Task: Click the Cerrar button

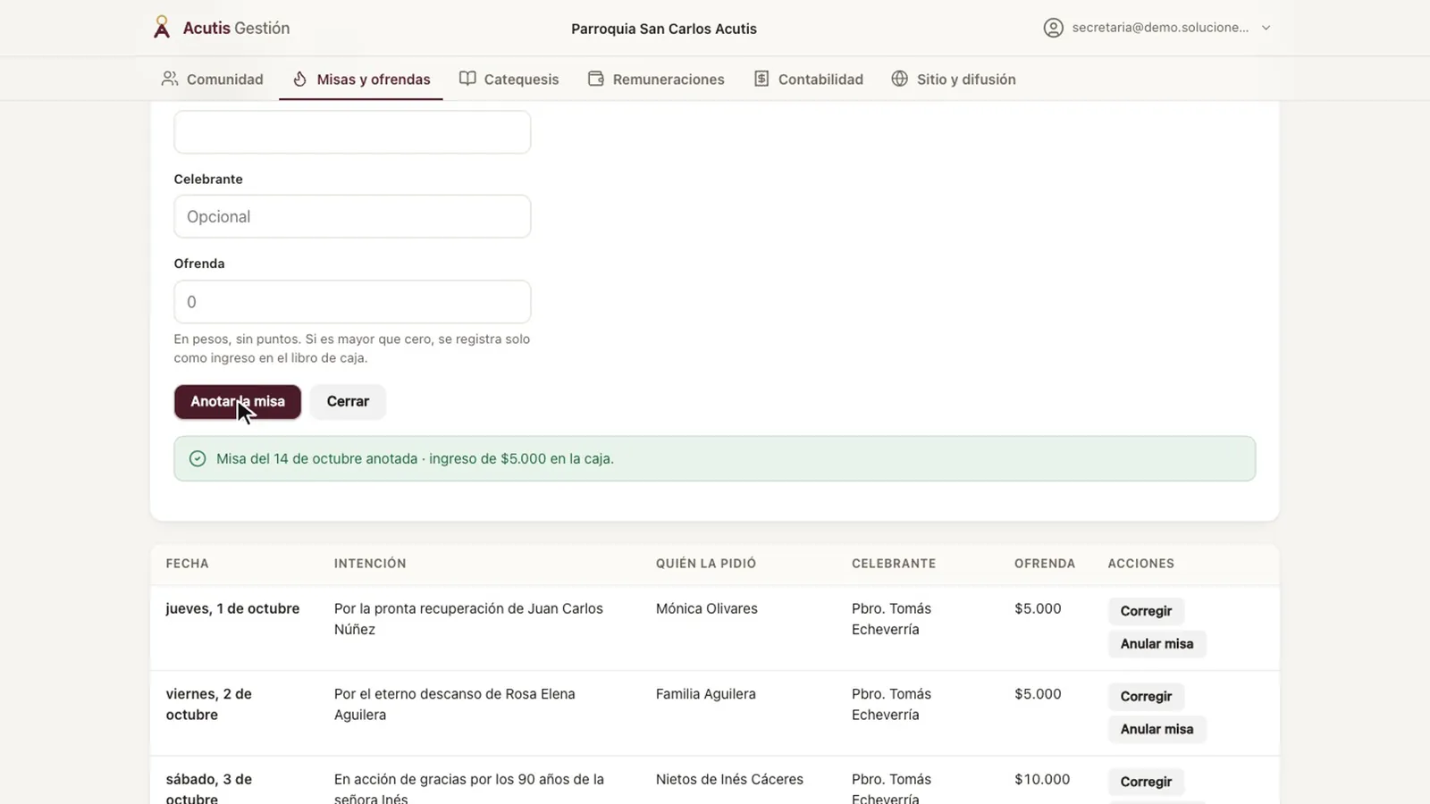Action: point(348,401)
